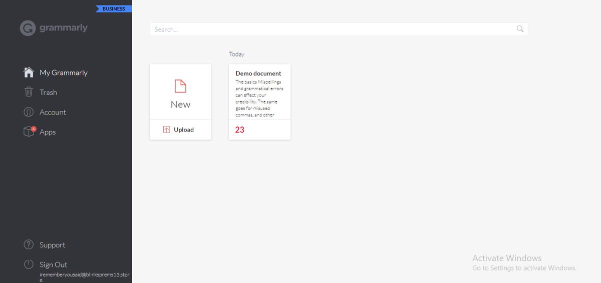Viewport: 601px width, 283px height.
Task: Click the Demo document title
Action: tap(258, 73)
